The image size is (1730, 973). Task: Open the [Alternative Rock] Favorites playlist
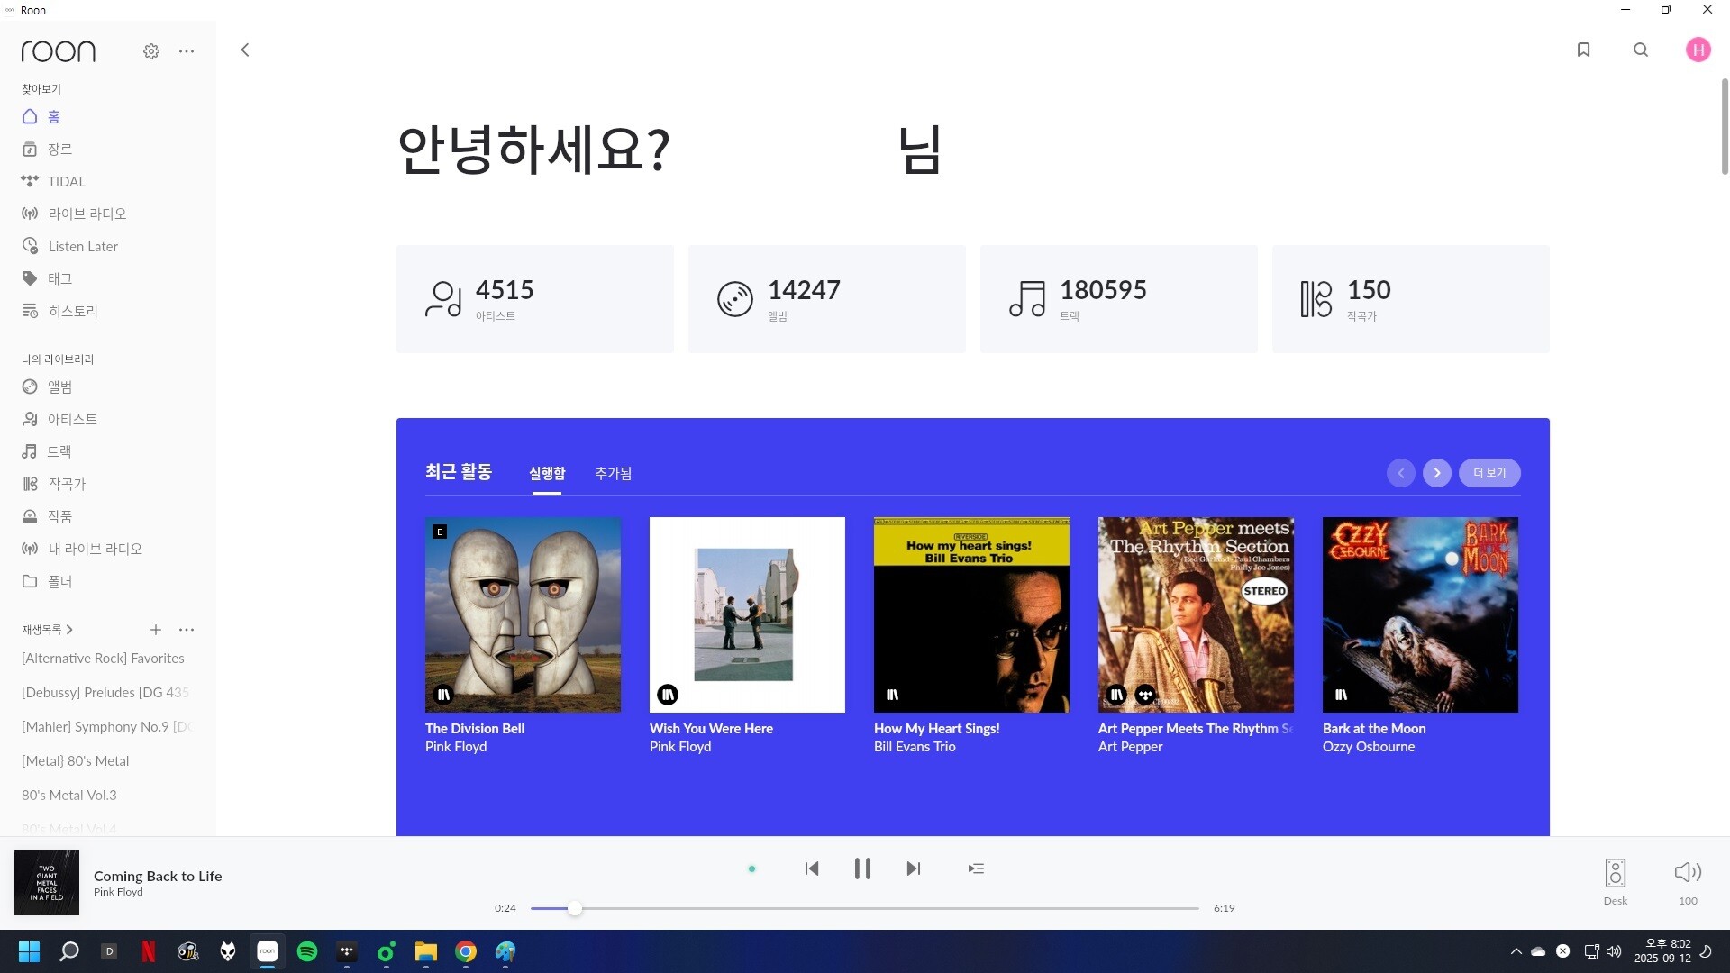pyautogui.click(x=103, y=659)
